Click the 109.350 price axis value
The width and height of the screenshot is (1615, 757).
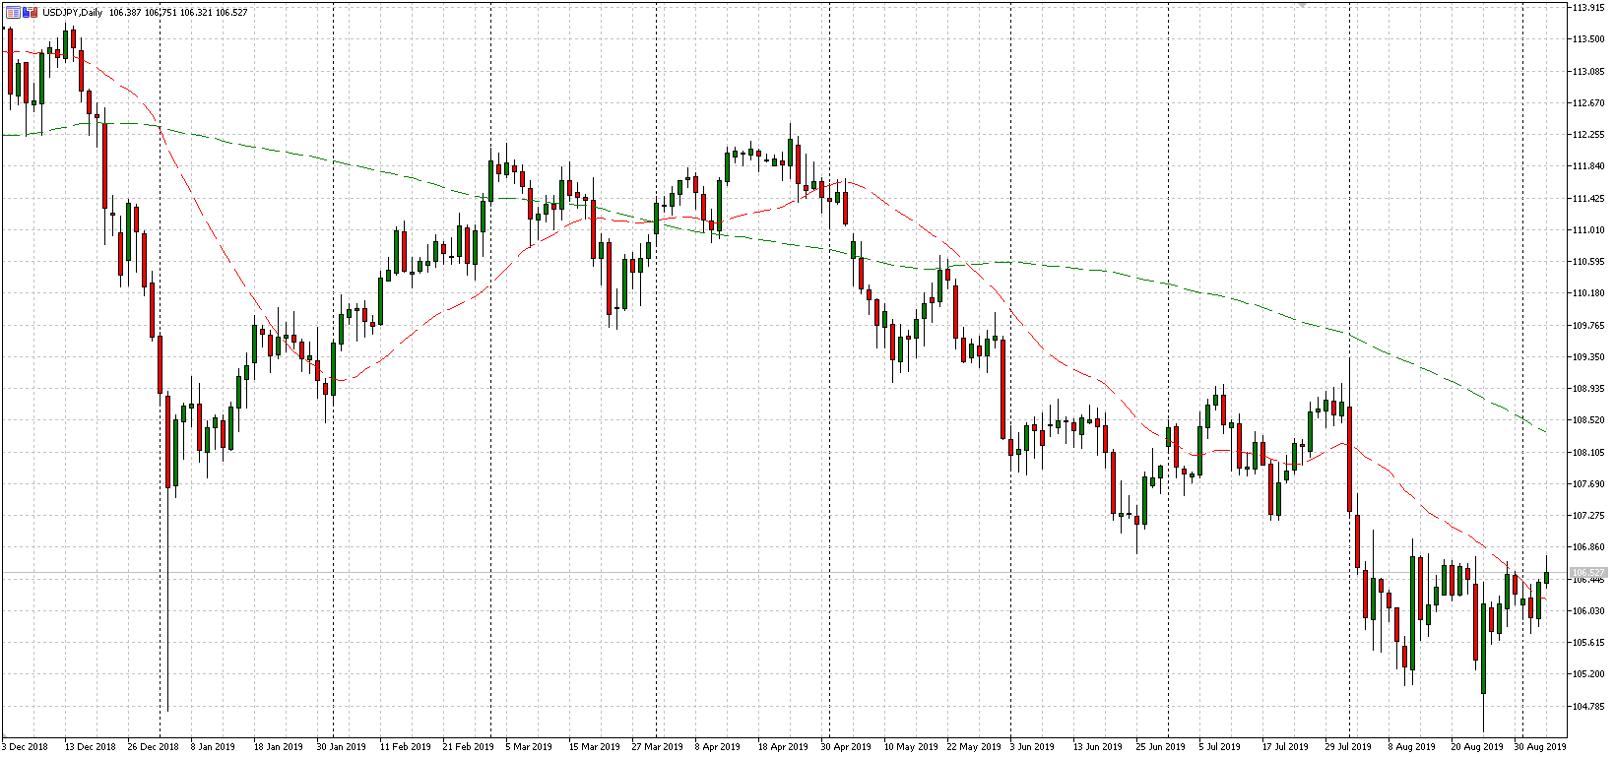coord(1588,357)
